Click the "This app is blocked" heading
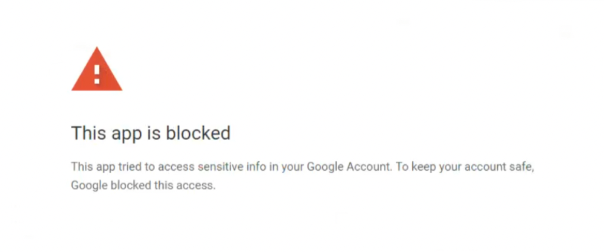This screenshot has width=604, height=252. 150,134
